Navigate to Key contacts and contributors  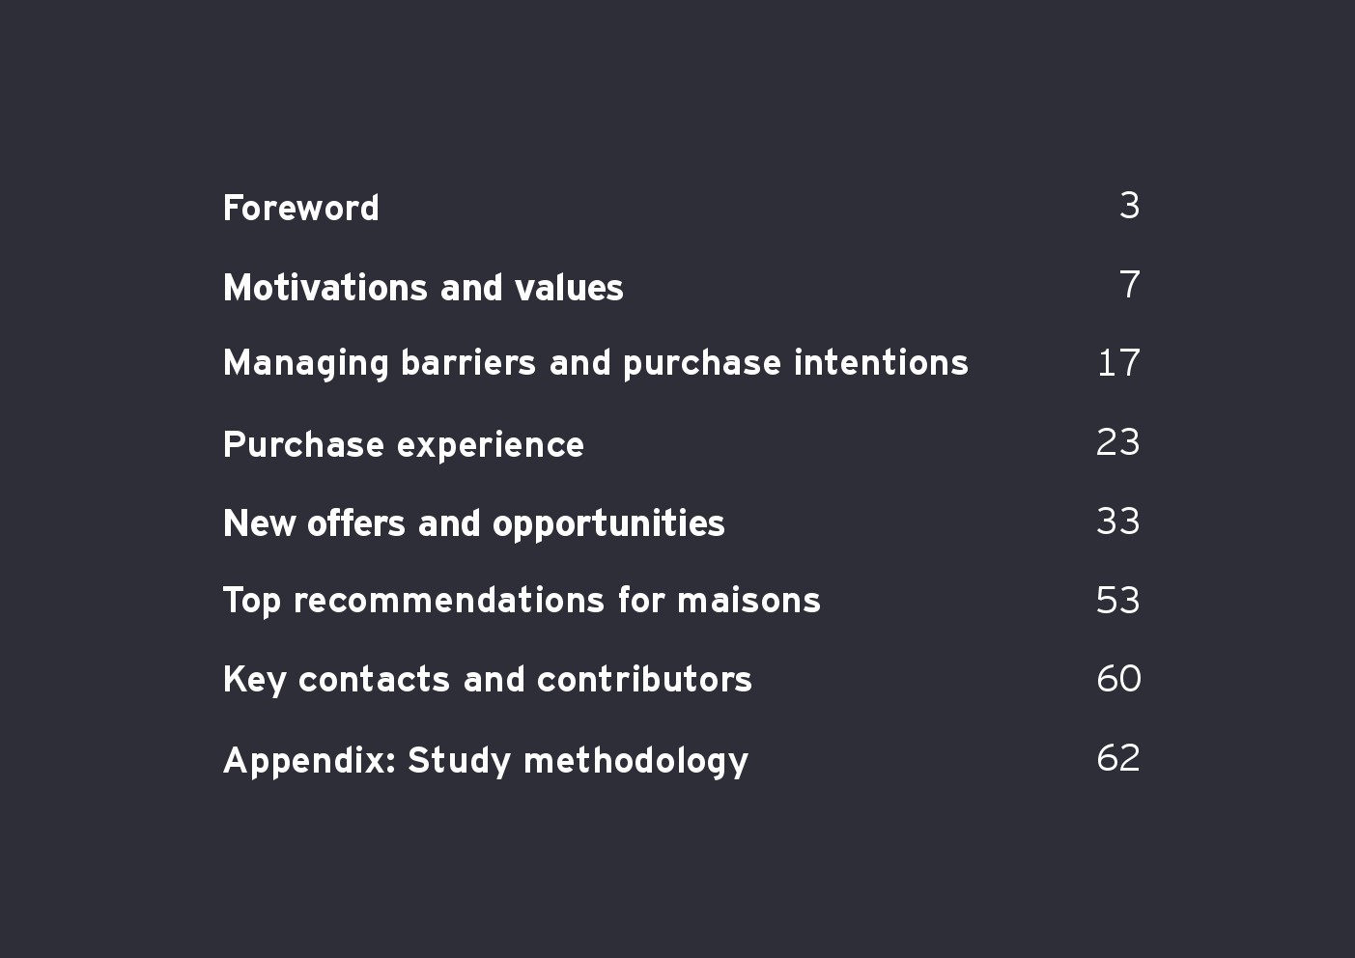point(487,680)
